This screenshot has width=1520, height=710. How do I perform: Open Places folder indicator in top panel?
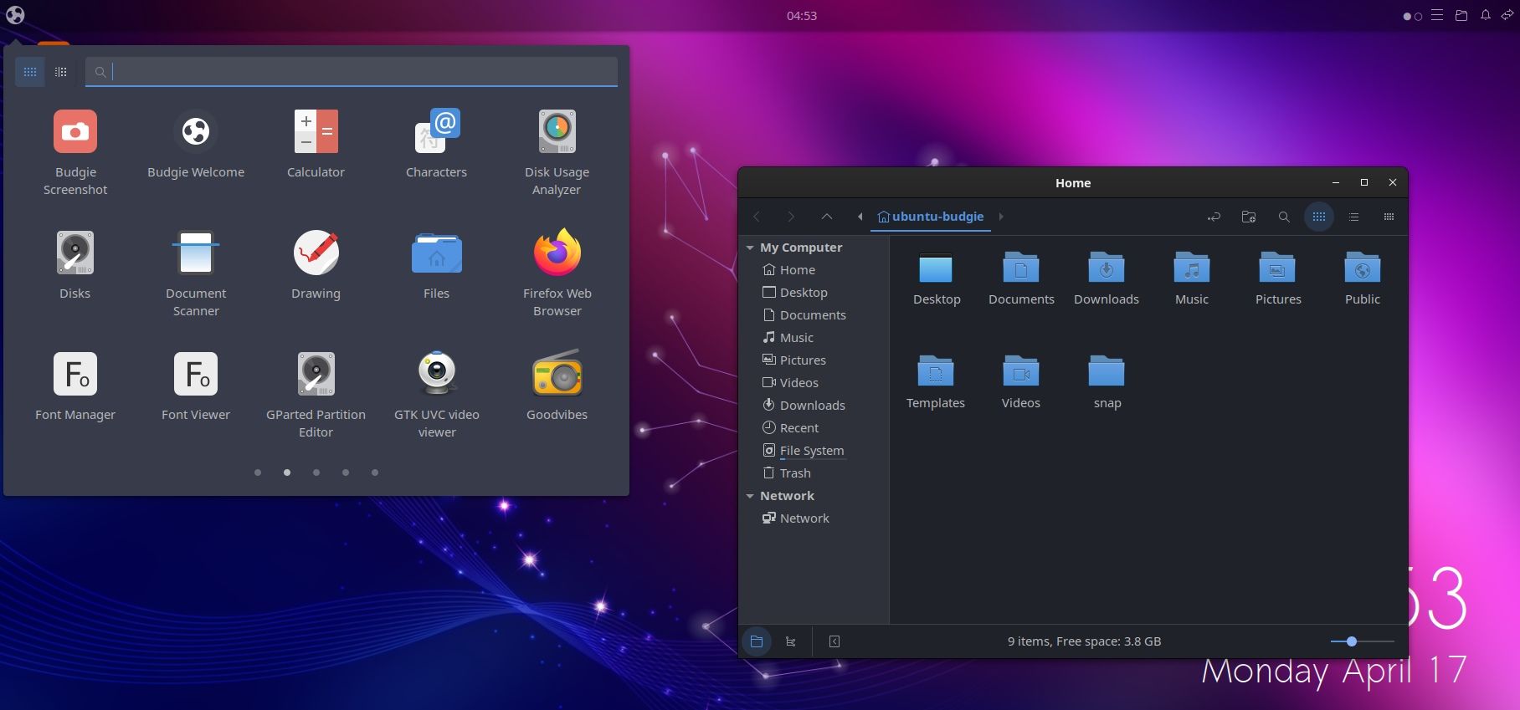click(1461, 15)
